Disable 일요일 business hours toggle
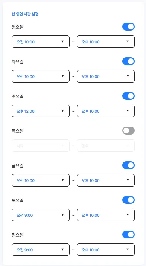 [x=128, y=234]
